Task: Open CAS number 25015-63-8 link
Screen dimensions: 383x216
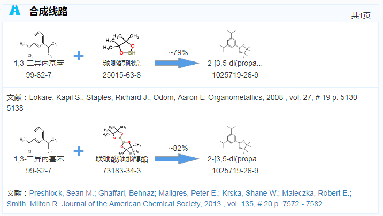Action: click(x=121, y=75)
